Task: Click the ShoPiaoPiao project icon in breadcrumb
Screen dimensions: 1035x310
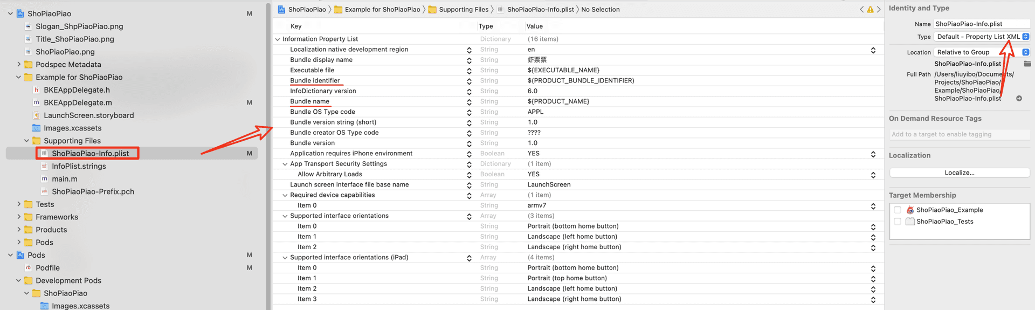Action: tap(281, 10)
